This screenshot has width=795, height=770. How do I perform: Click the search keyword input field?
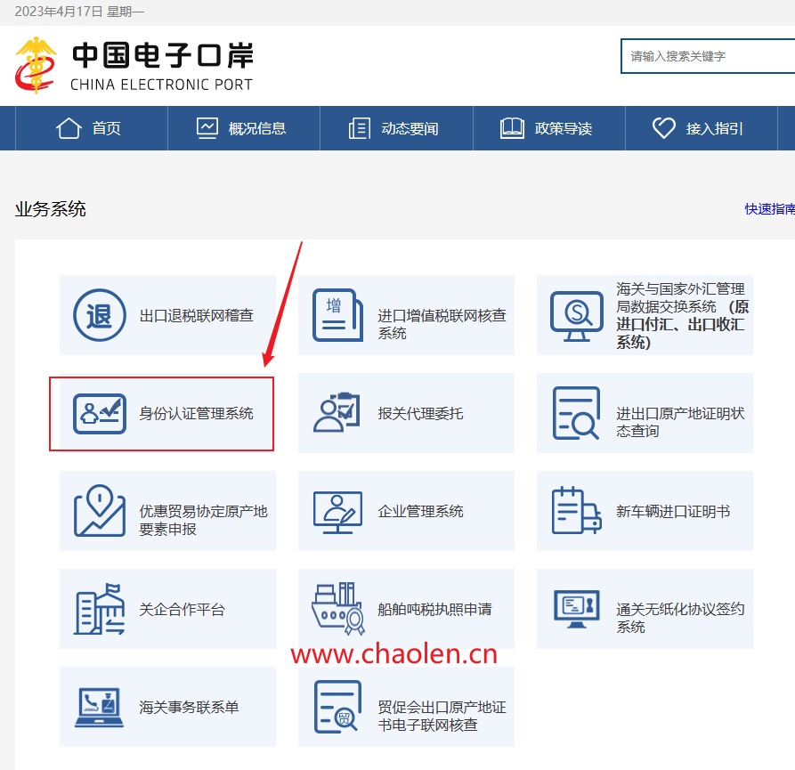tap(708, 56)
